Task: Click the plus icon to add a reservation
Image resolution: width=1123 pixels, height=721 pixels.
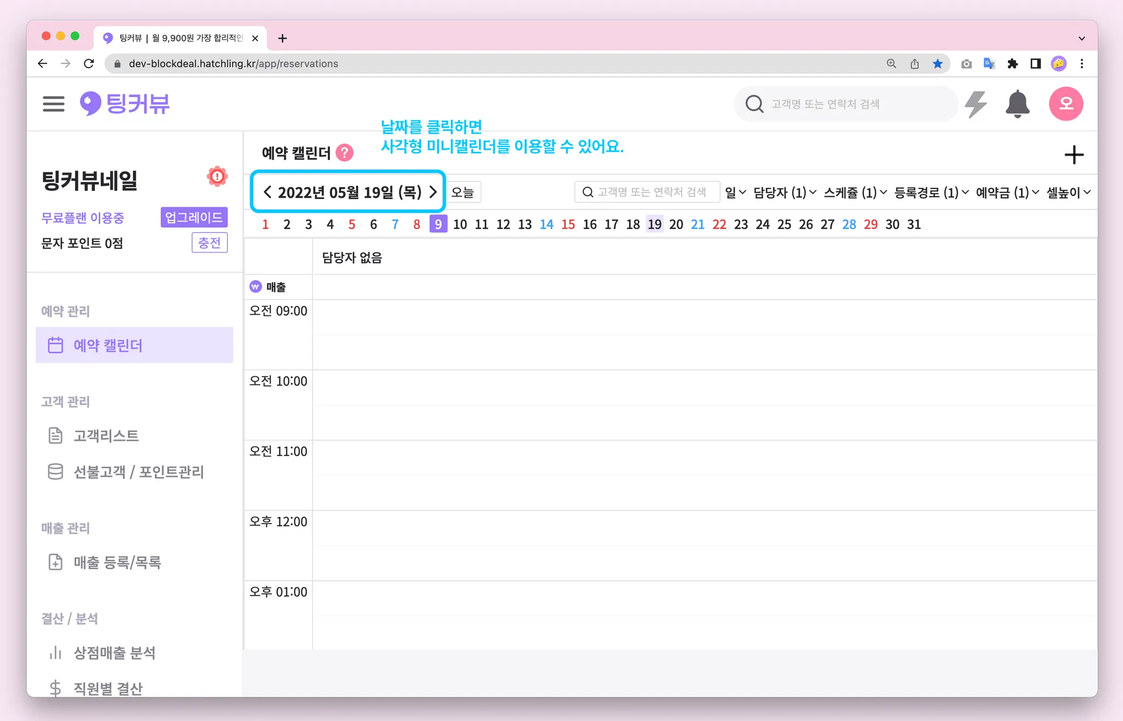Action: 1074,155
